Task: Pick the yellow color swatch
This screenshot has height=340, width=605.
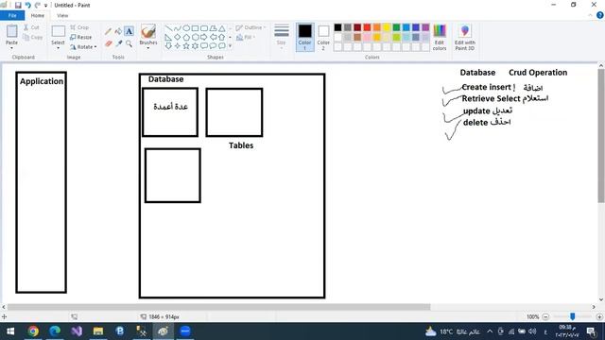Action: point(387,27)
